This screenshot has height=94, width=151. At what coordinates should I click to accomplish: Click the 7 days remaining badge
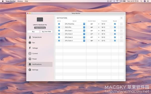tap(40, 28)
